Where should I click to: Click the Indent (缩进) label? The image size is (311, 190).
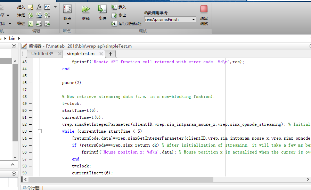pyautogui.click(x=21, y=24)
